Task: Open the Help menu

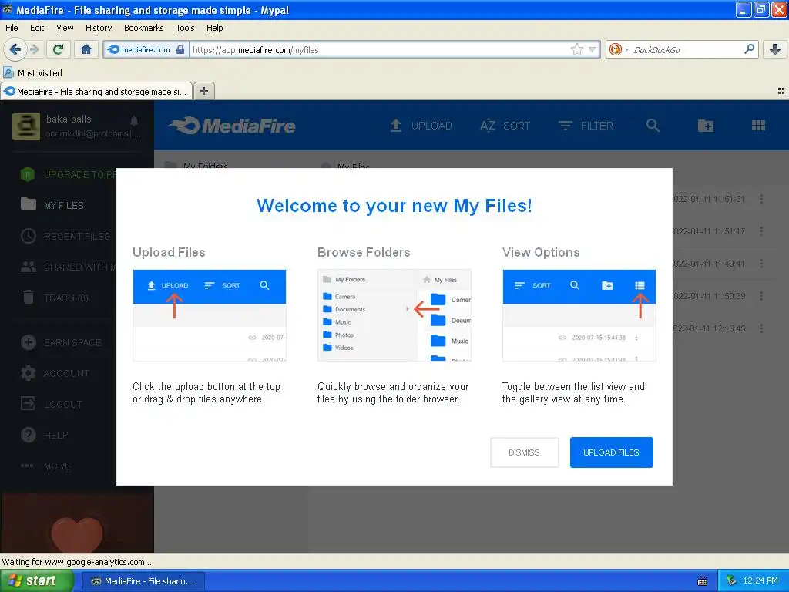Action: coord(215,28)
